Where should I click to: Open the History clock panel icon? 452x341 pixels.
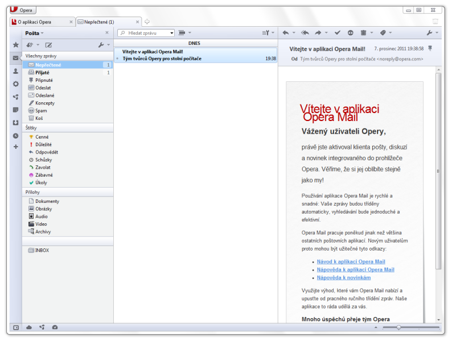tap(16, 136)
